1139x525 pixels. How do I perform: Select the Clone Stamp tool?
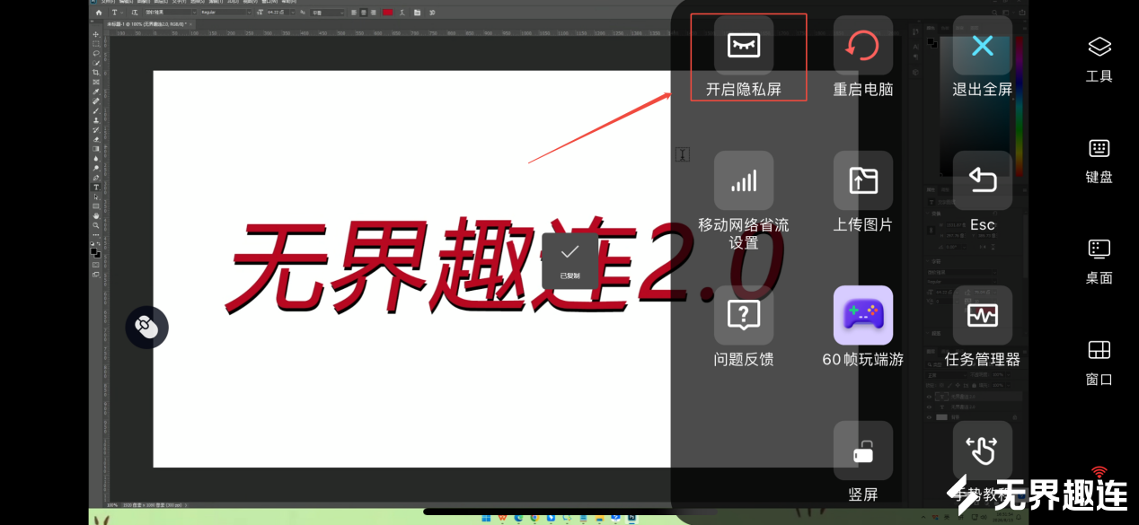96,119
